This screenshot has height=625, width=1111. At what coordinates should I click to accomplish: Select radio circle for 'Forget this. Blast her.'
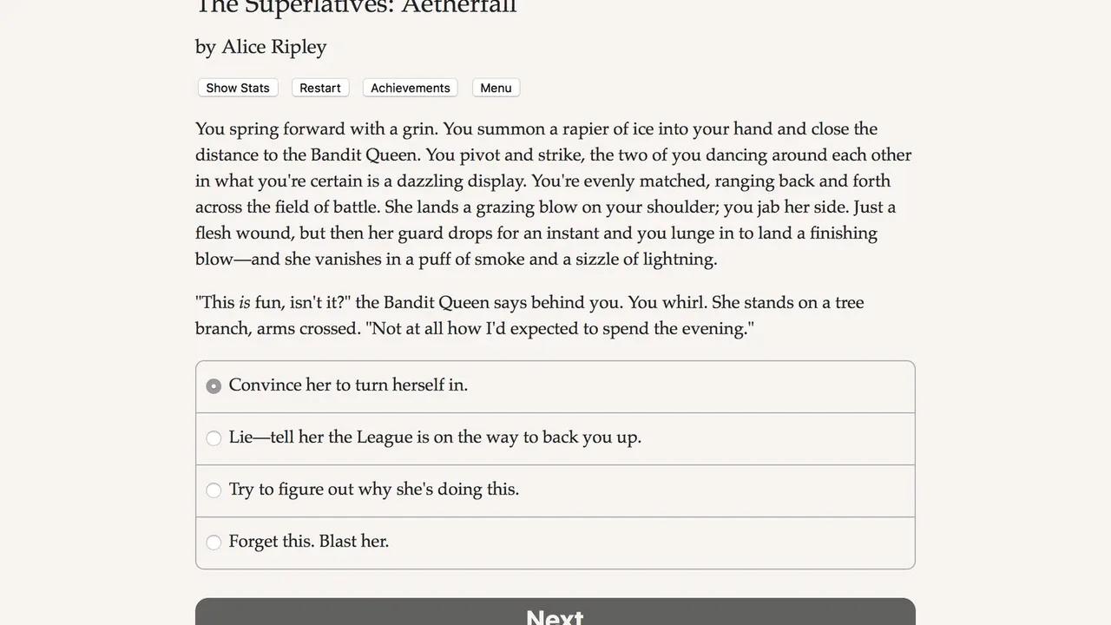click(214, 543)
